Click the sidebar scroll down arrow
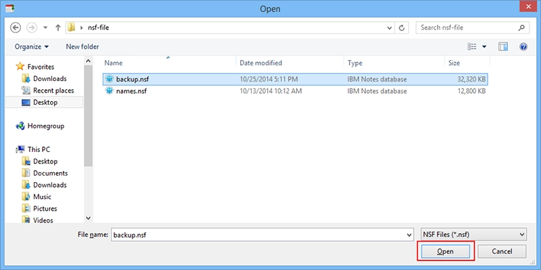 pos(89,218)
